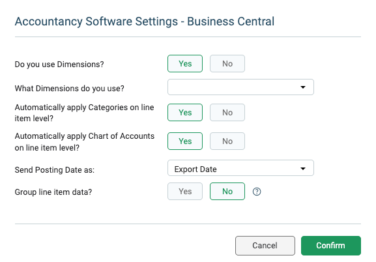The width and height of the screenshot is (376, 262).
Task: Open help for Group line item data
Action: click(257, 192)
